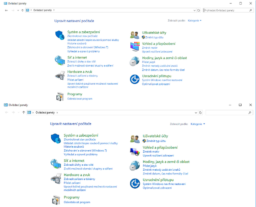Open Hardware a zvuk heading in bottom window
256x207 pixels.
77,175
